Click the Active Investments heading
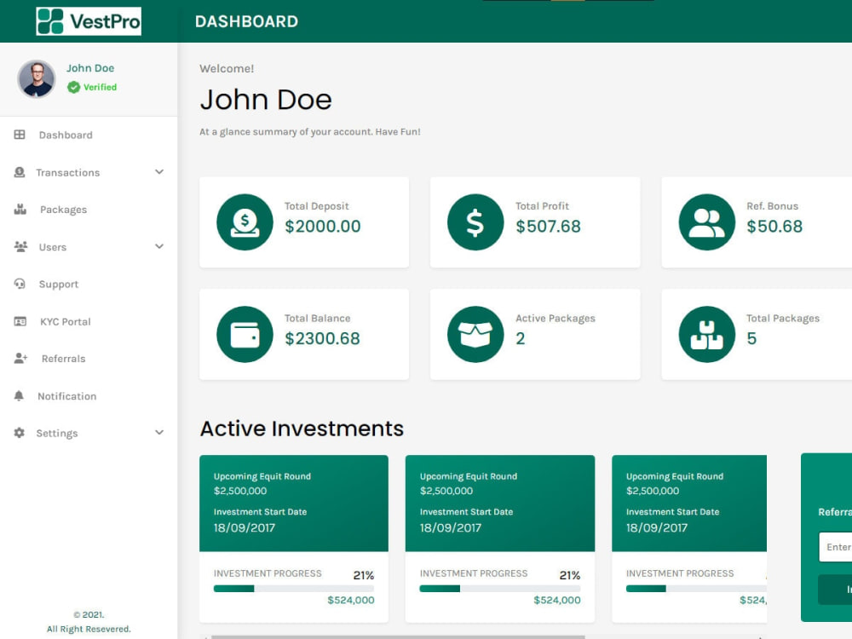Screen dimensions: 852x639 pyautogui.click(x=302, y=429)
